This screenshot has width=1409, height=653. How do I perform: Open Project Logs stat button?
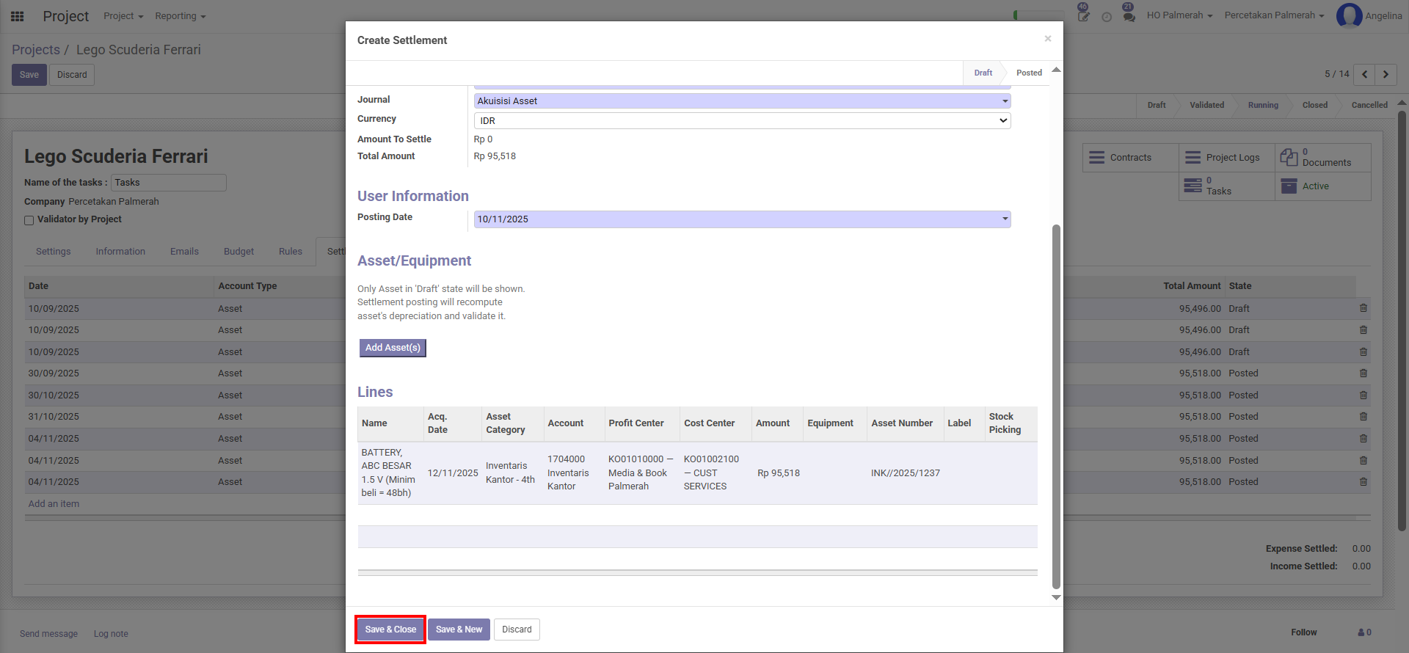(x=1226, y=158)
